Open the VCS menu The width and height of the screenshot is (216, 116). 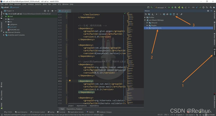pos(59,4)
